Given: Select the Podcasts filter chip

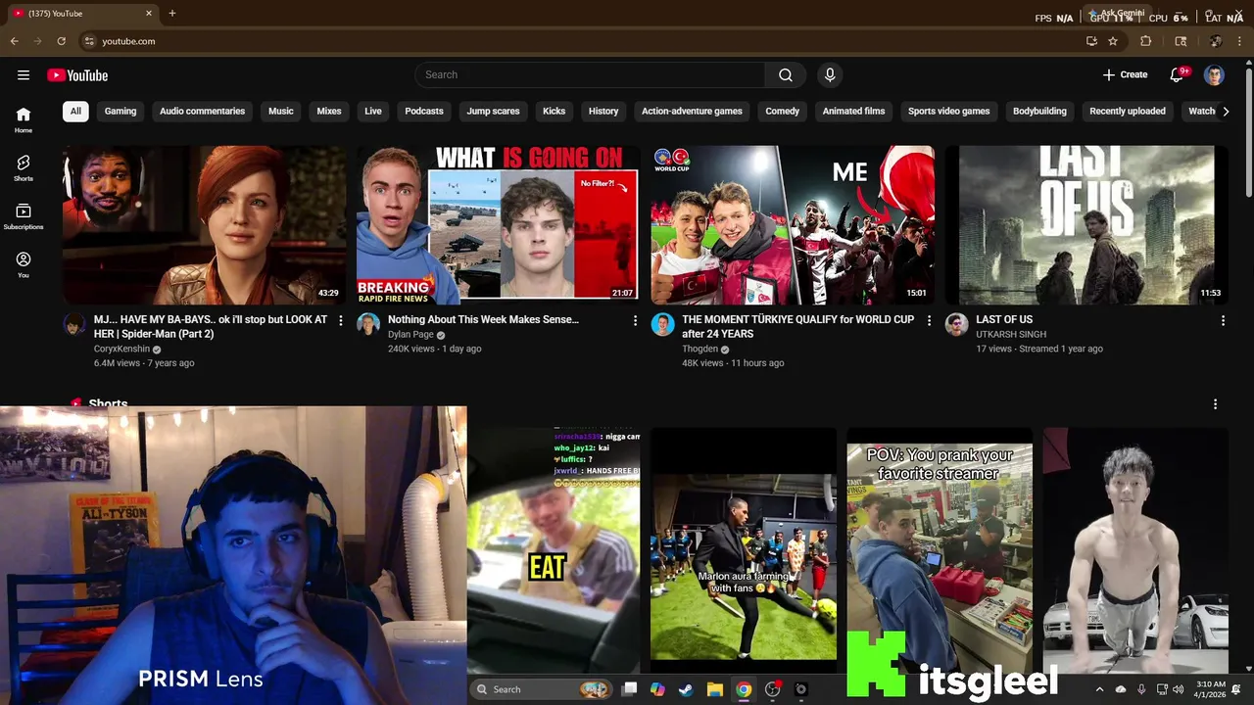Looking at the screenshot, I should coord(424,112).
